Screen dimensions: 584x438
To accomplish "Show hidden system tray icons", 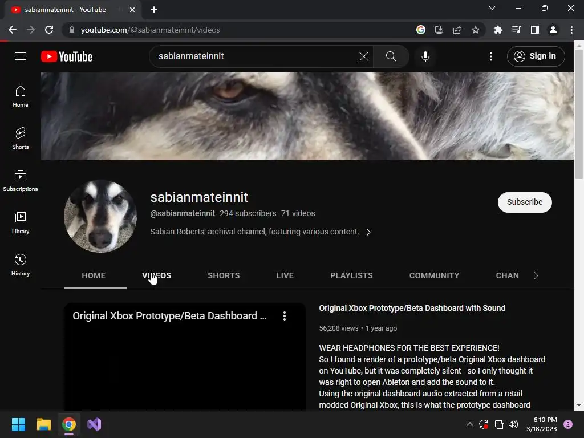I will click(x=470, y=424).
